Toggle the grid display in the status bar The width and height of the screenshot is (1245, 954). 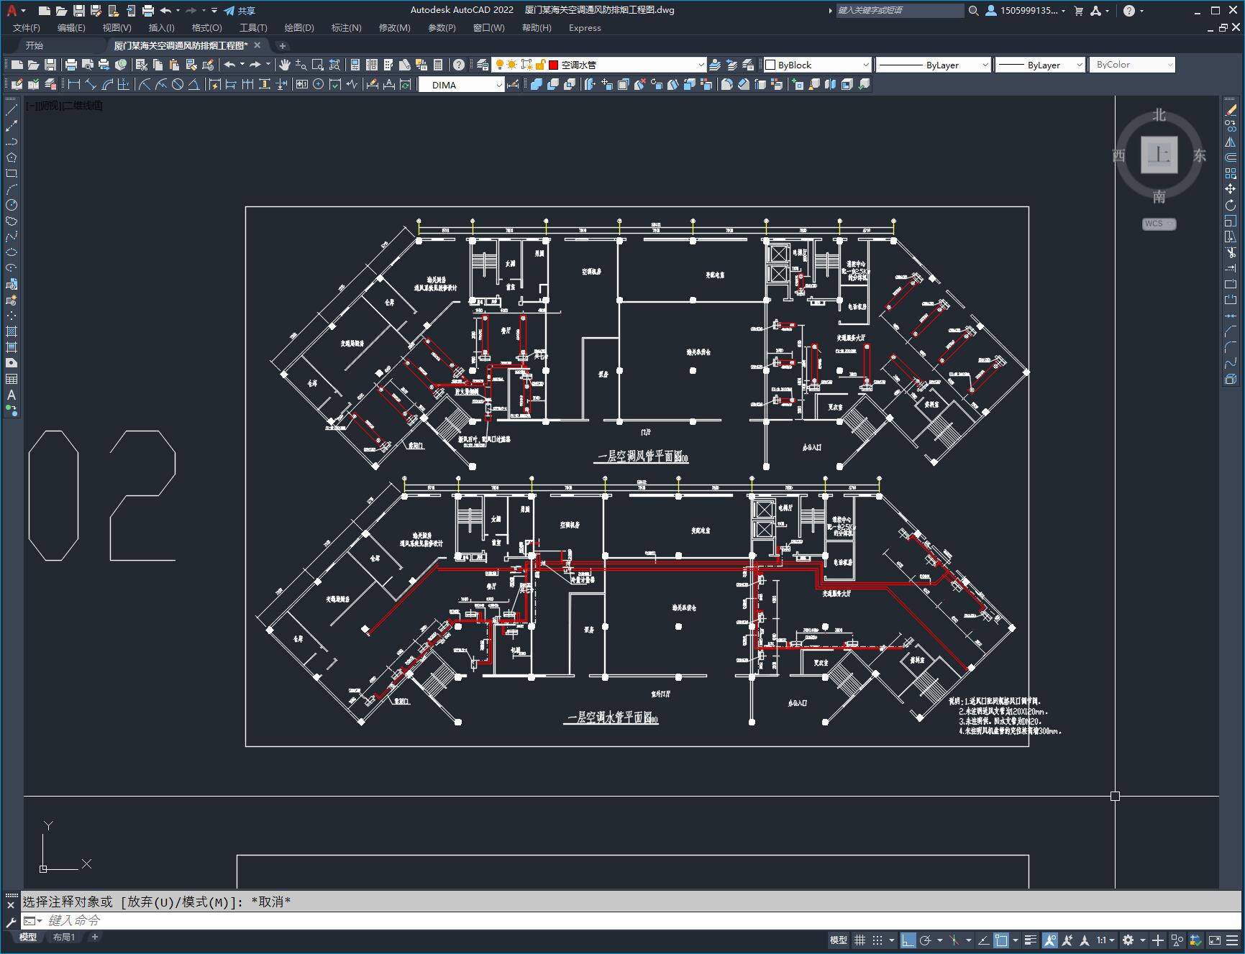[859, 940]
